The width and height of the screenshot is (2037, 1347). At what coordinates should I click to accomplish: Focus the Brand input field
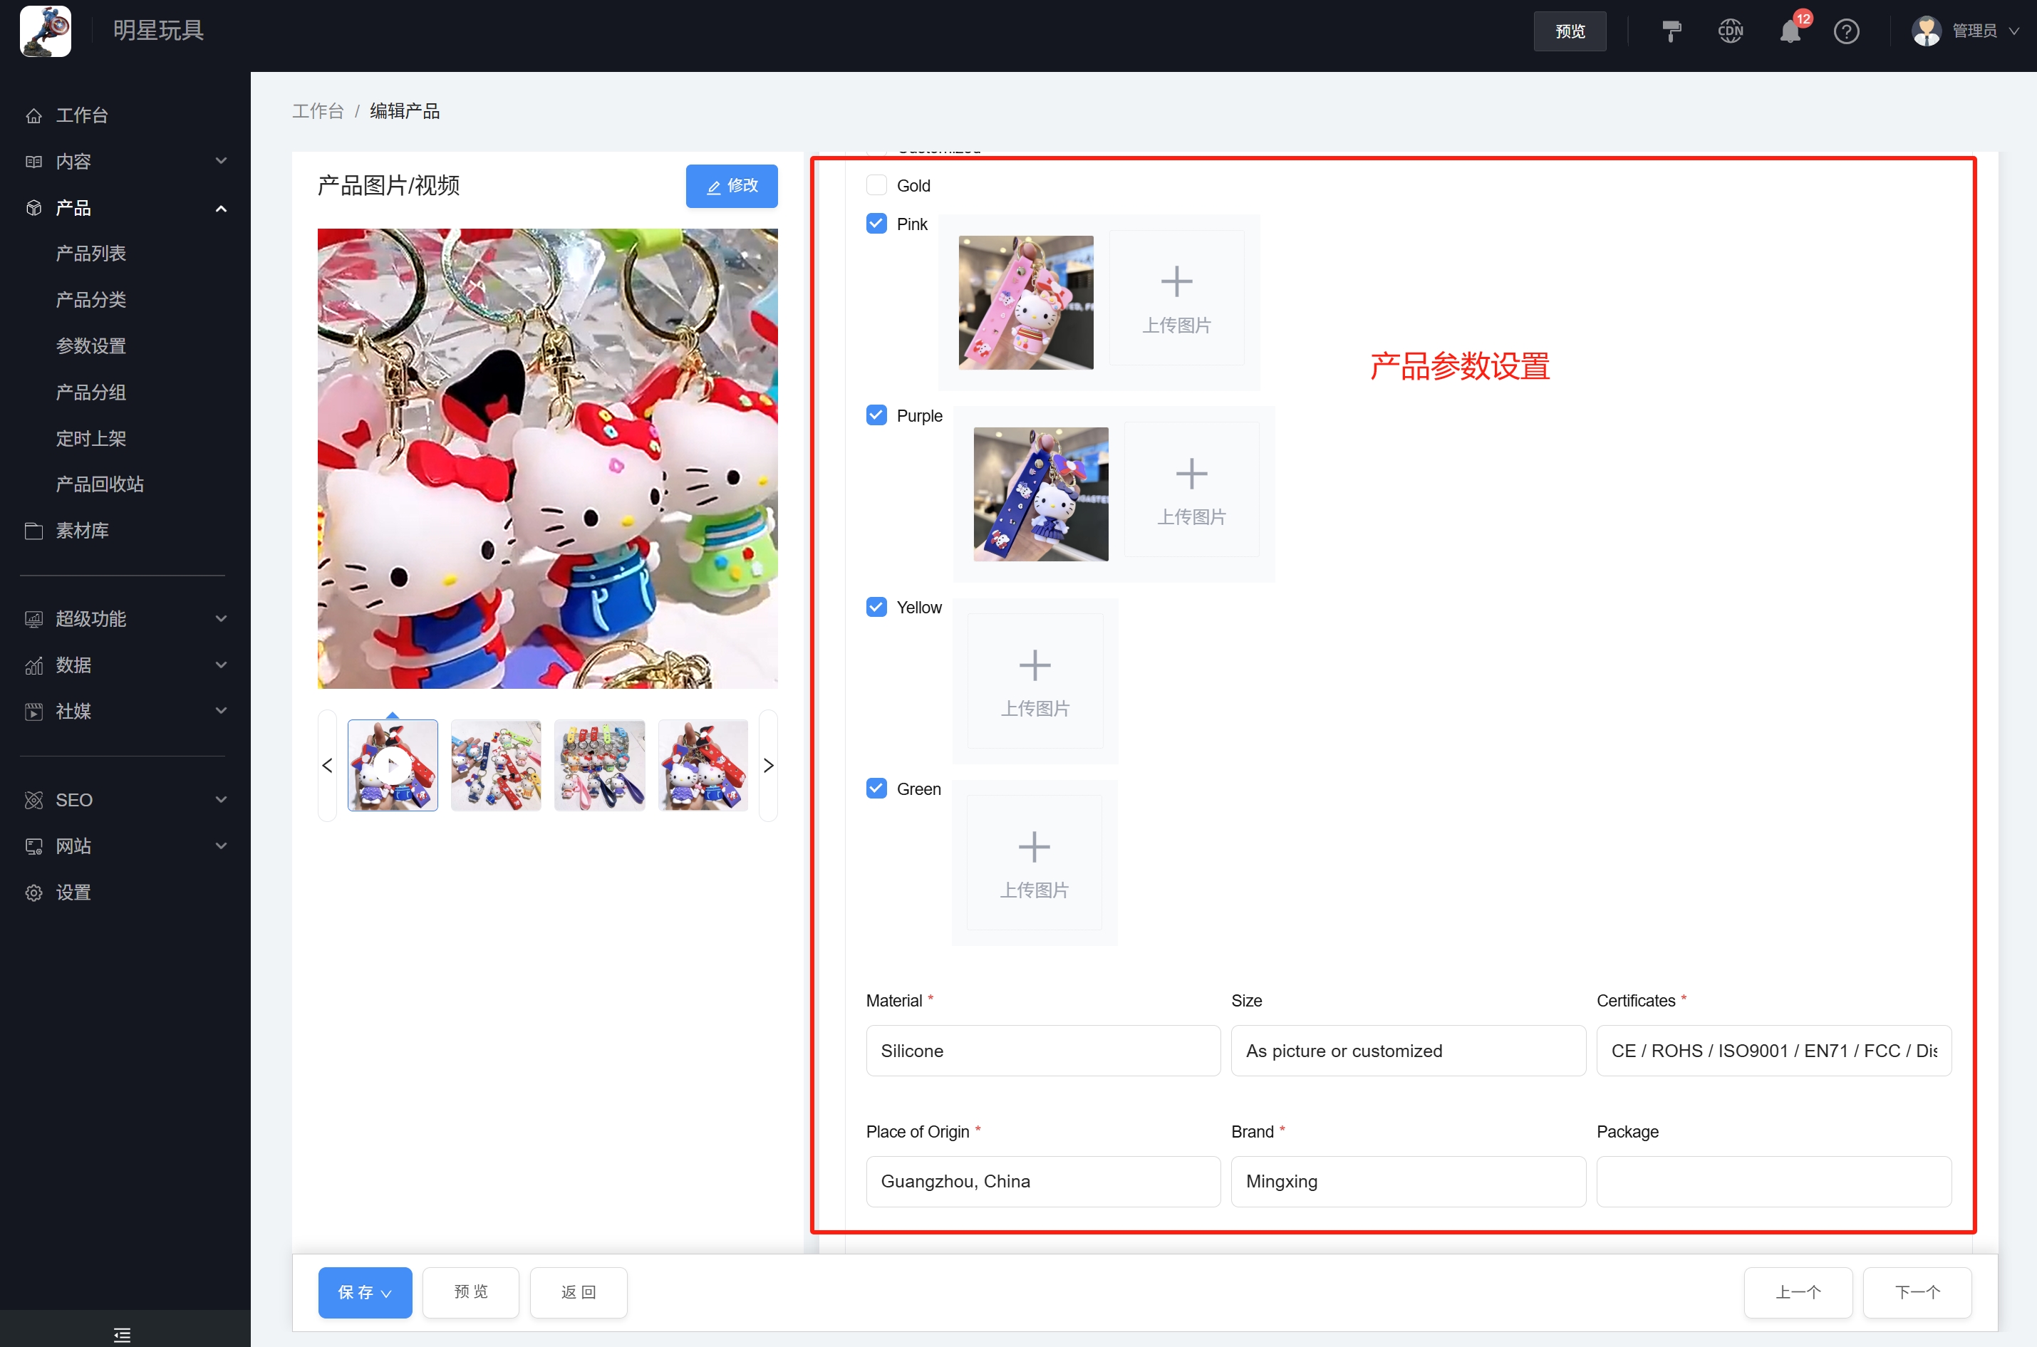point(1408,1181)
